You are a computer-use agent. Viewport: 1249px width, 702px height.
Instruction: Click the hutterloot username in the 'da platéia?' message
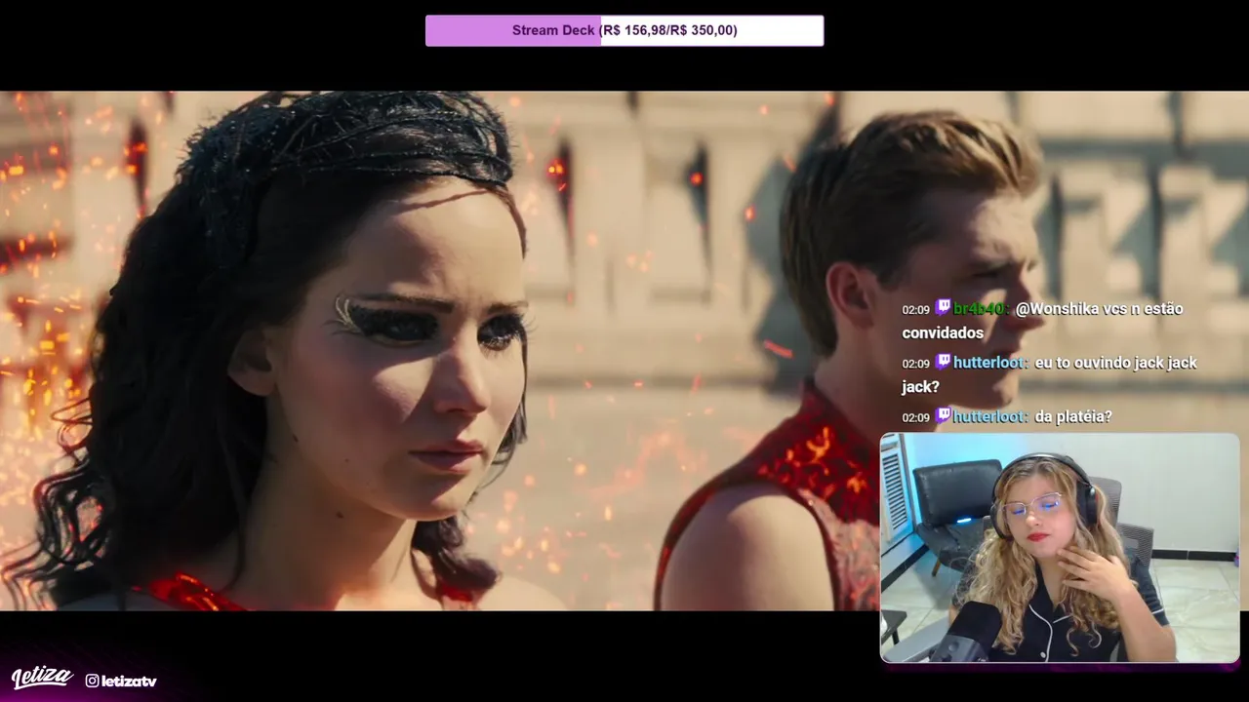[x=990, y=416]
